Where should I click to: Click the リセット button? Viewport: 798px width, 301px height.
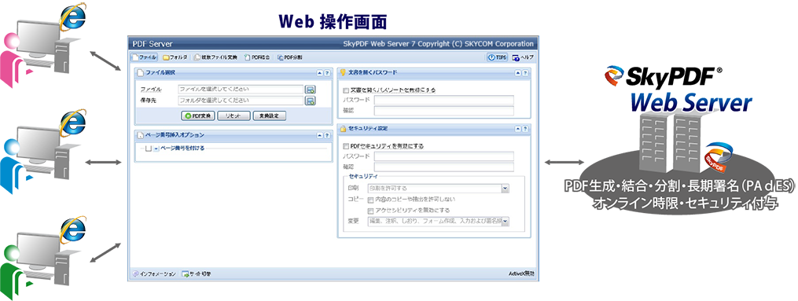pos(234,116)
